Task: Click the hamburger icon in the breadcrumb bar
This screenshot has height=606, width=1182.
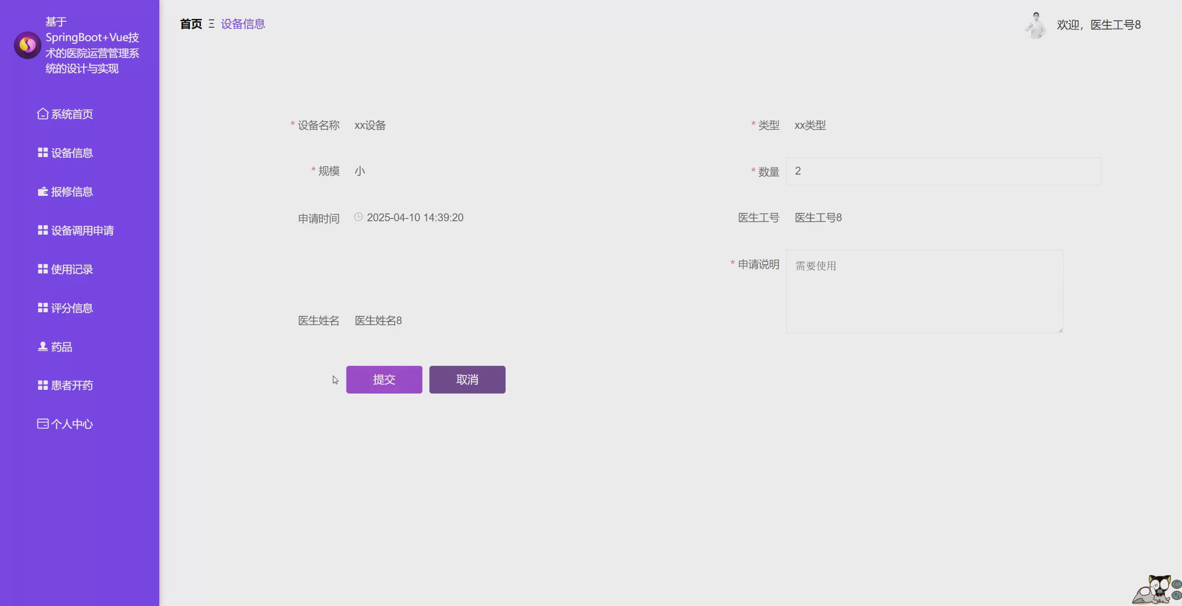Action: [211, 24]
